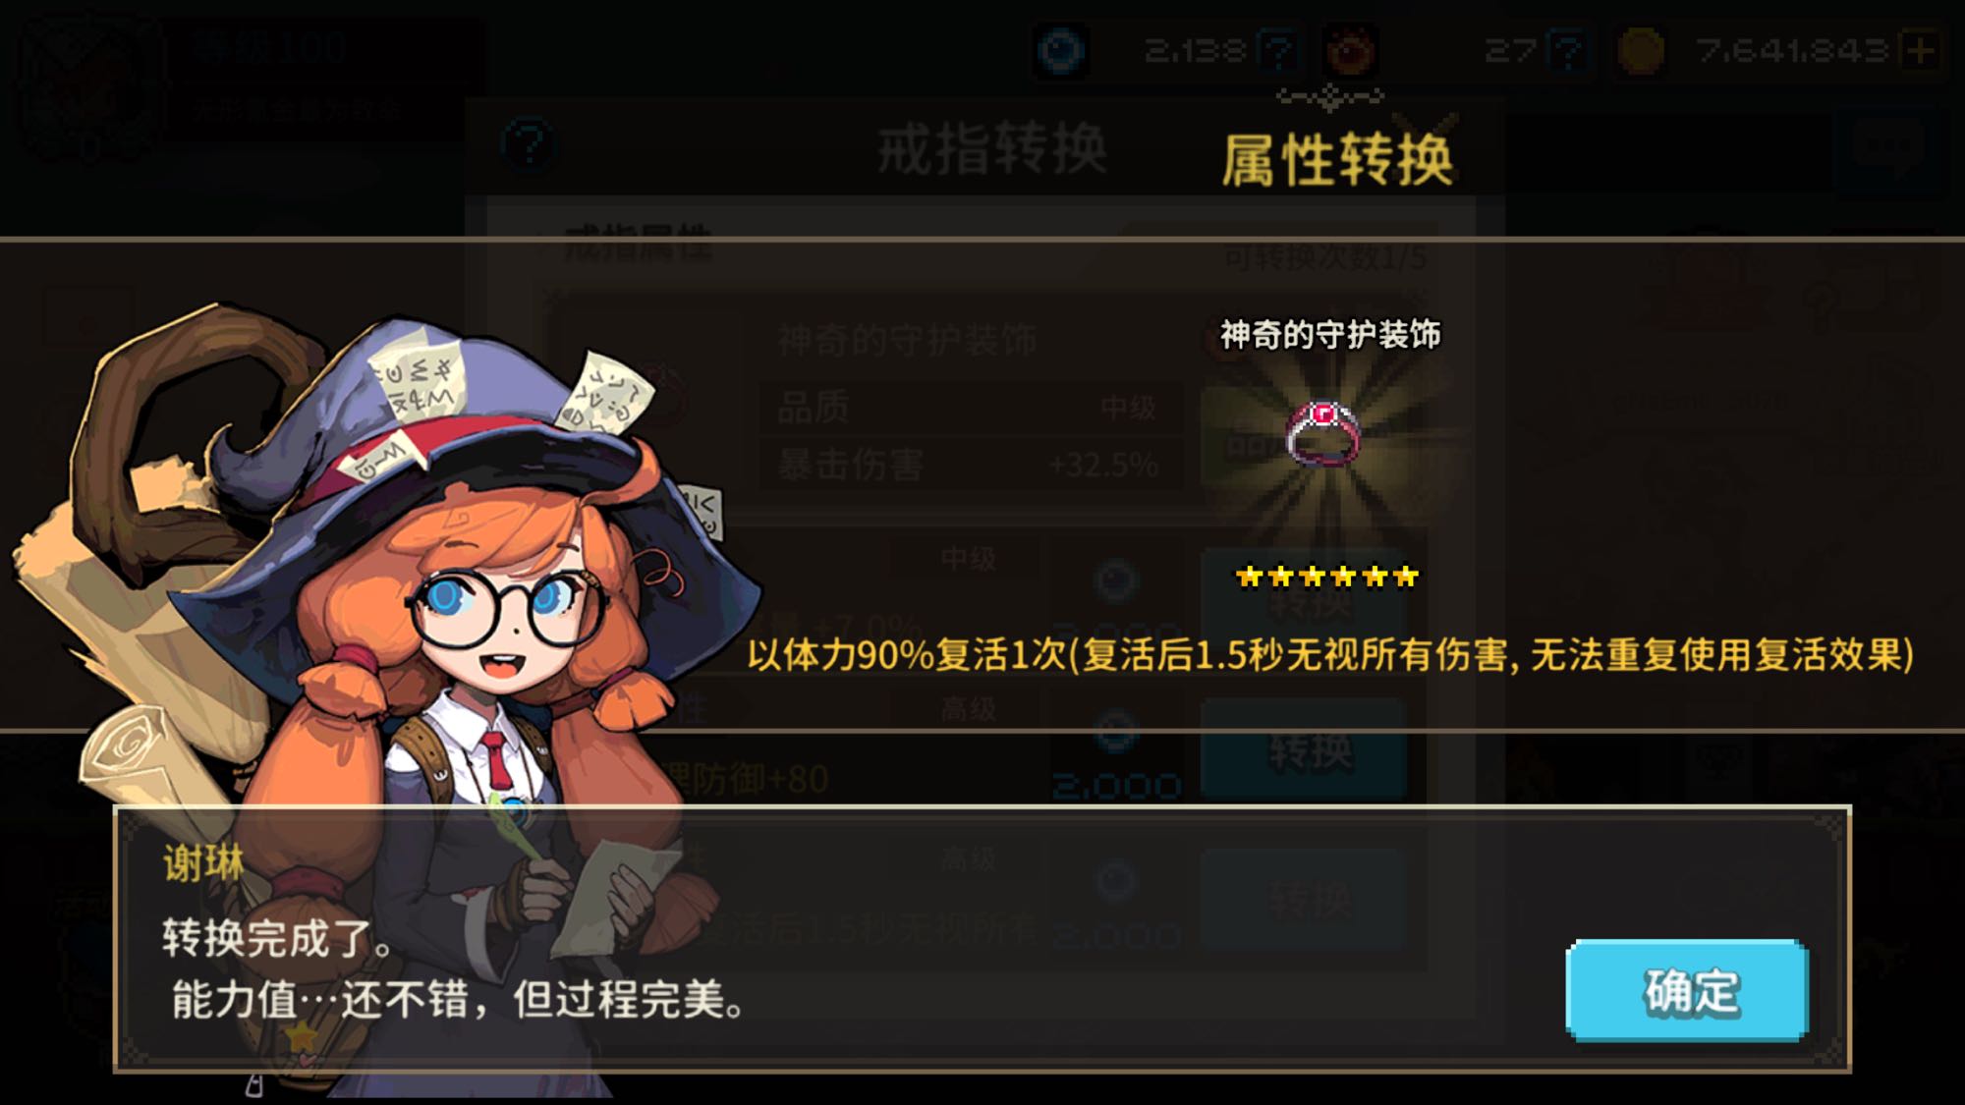Screen dimensions: 1965x1105
Task: Open blue gem info question mark
Action: 1278,50
